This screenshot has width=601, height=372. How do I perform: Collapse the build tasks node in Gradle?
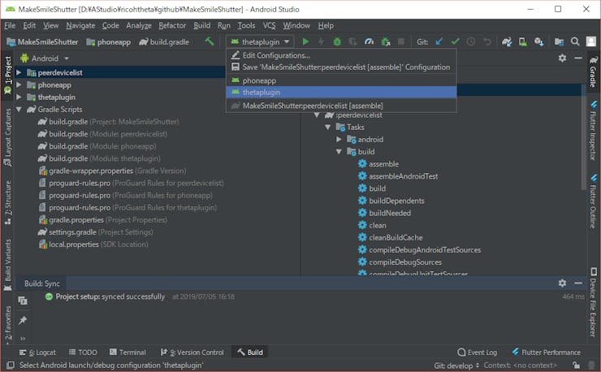[x=339, y=152]
